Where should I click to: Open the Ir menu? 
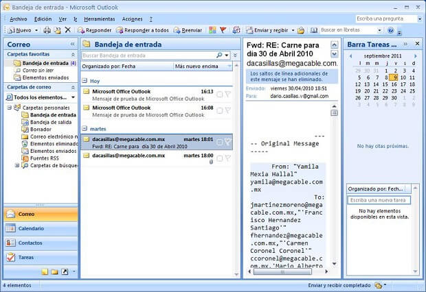[76, 19]
